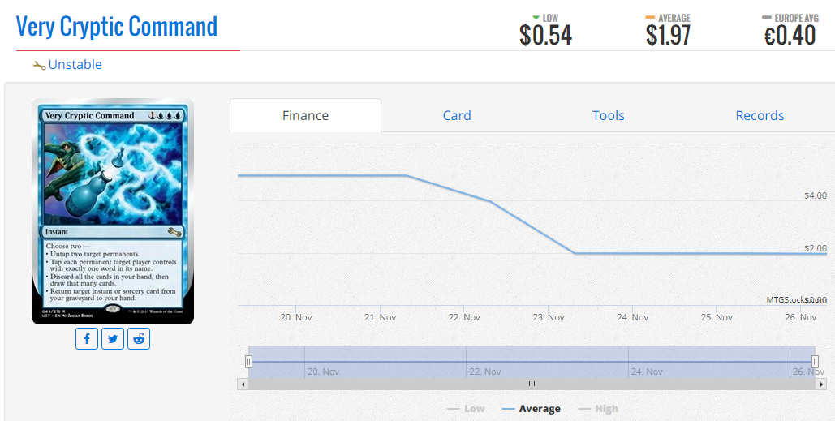Click the Very Cryptic Command title

(117, 26)
